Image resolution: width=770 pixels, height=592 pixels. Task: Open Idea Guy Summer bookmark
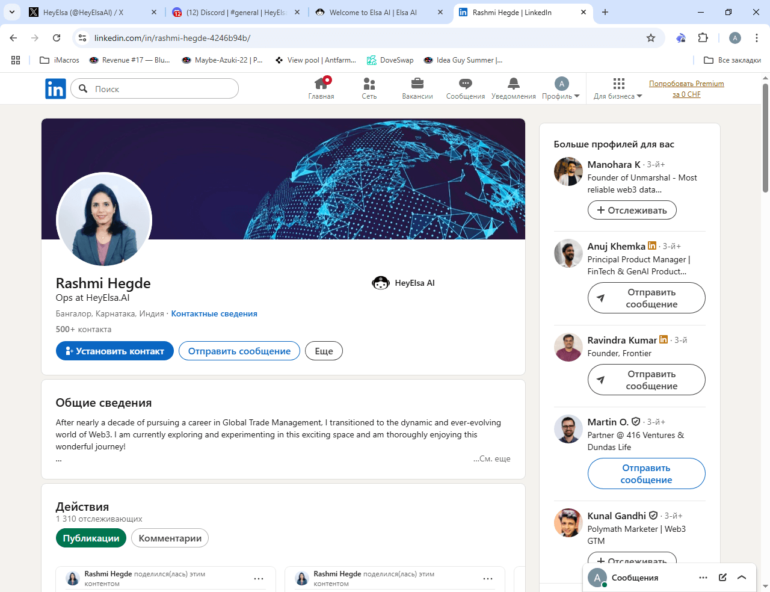point(463,60)
